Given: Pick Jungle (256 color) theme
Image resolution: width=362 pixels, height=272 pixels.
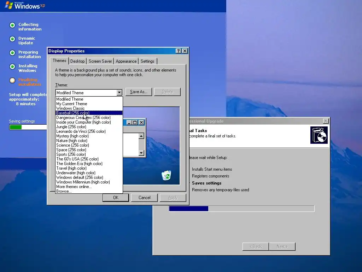Looking at the screenshot, I should pyautogui.click(x=89, y=127).
